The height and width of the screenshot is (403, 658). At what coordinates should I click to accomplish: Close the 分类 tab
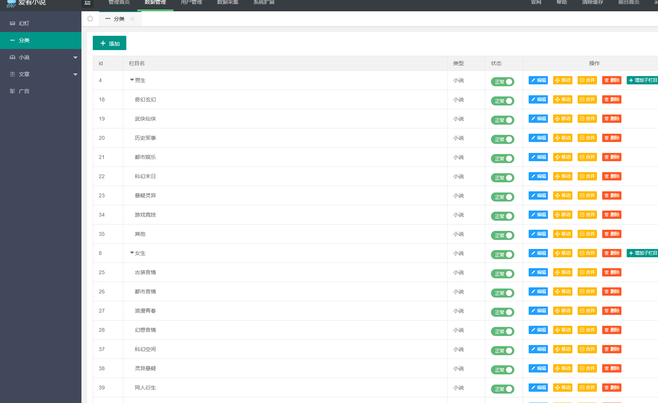[x=132, y=18]
